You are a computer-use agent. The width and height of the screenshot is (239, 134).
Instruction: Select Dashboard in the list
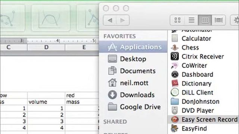198,74
